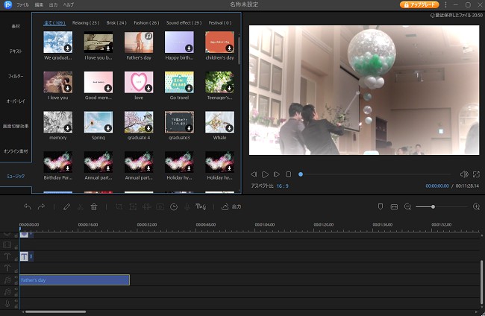This screenshot has height=316, width=485.
Task: Download the We graduat... music track
Action: click(x=68, y=48)
